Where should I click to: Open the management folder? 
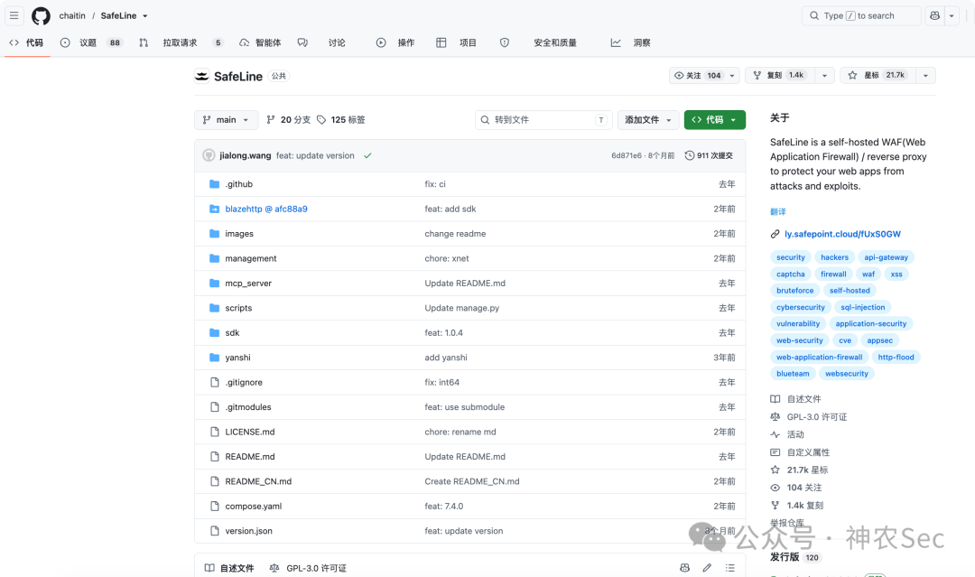pos(251,258)
